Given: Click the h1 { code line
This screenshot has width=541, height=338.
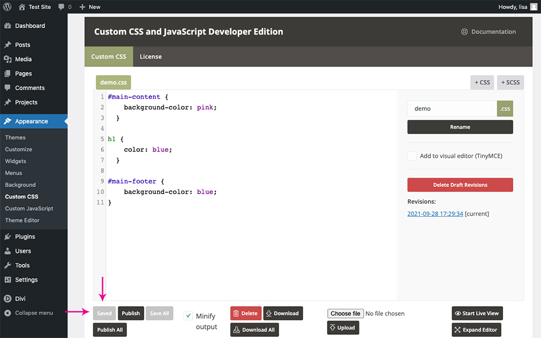Looking at the screenshot, I should pos(116,139).
